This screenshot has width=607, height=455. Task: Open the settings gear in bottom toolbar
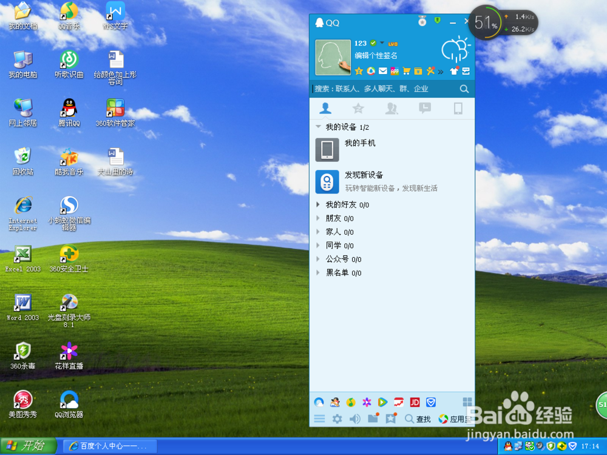click(337, 419)
